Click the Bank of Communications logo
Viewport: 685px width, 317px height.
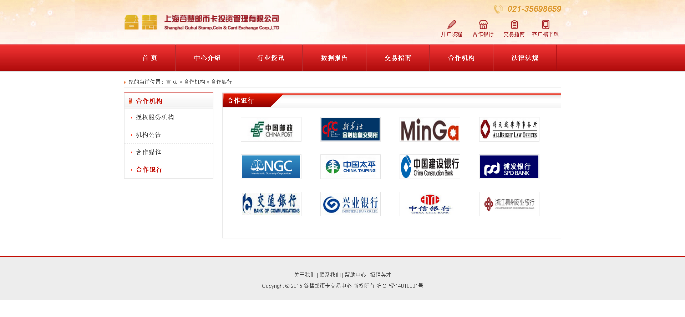click(271, 204)
